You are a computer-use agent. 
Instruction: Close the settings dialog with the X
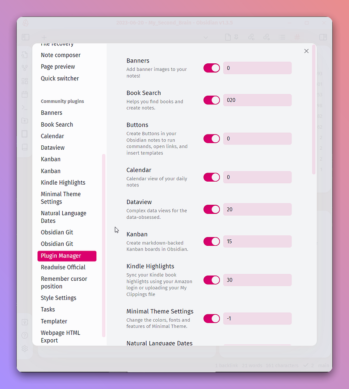pos(306,51)
